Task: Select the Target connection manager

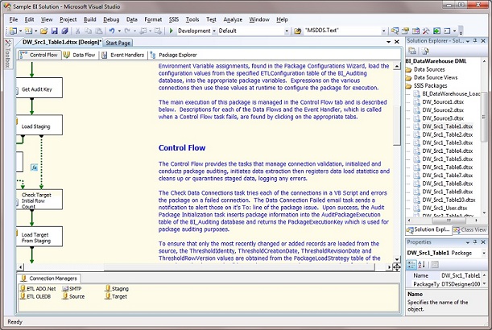Action: 116,296
